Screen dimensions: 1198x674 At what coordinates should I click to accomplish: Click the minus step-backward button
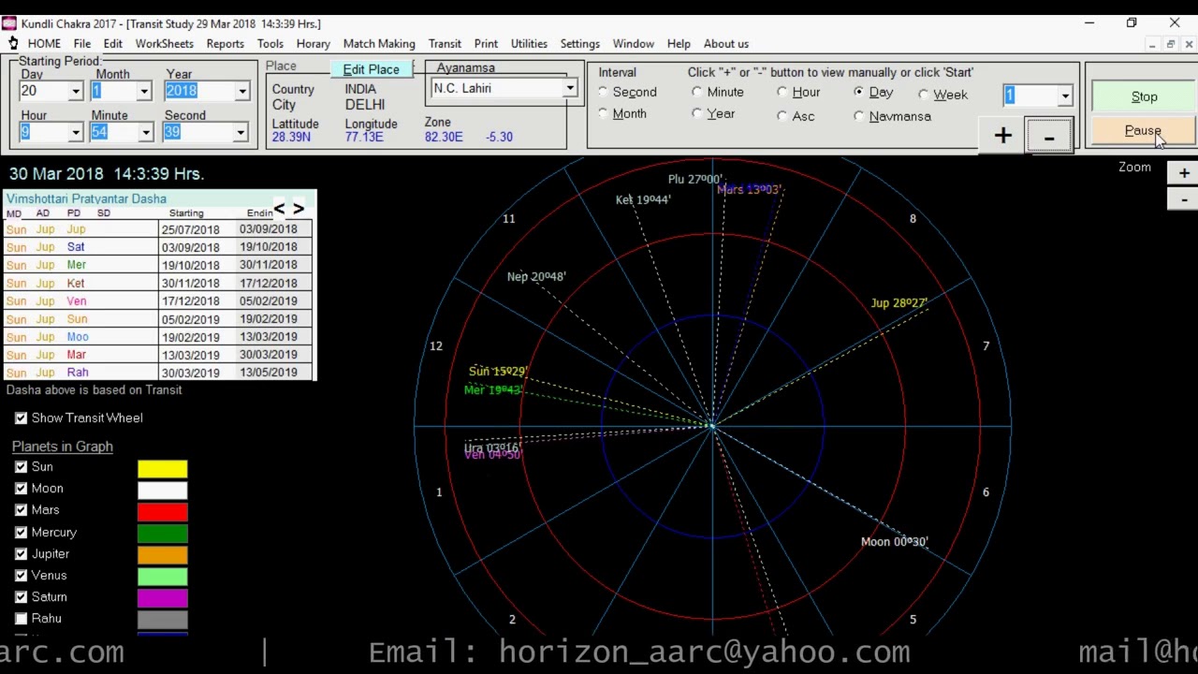[1049, 137]
